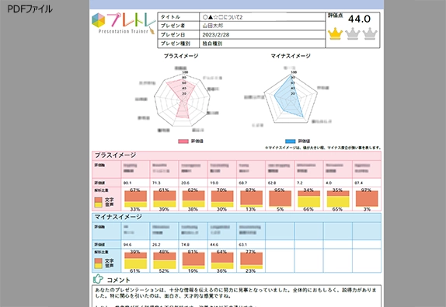Click the last gray crown icon

370,33
